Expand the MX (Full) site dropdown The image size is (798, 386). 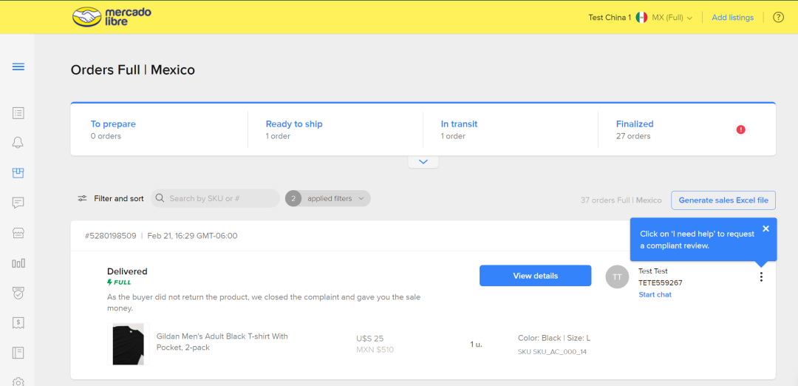tap(672, 18)
